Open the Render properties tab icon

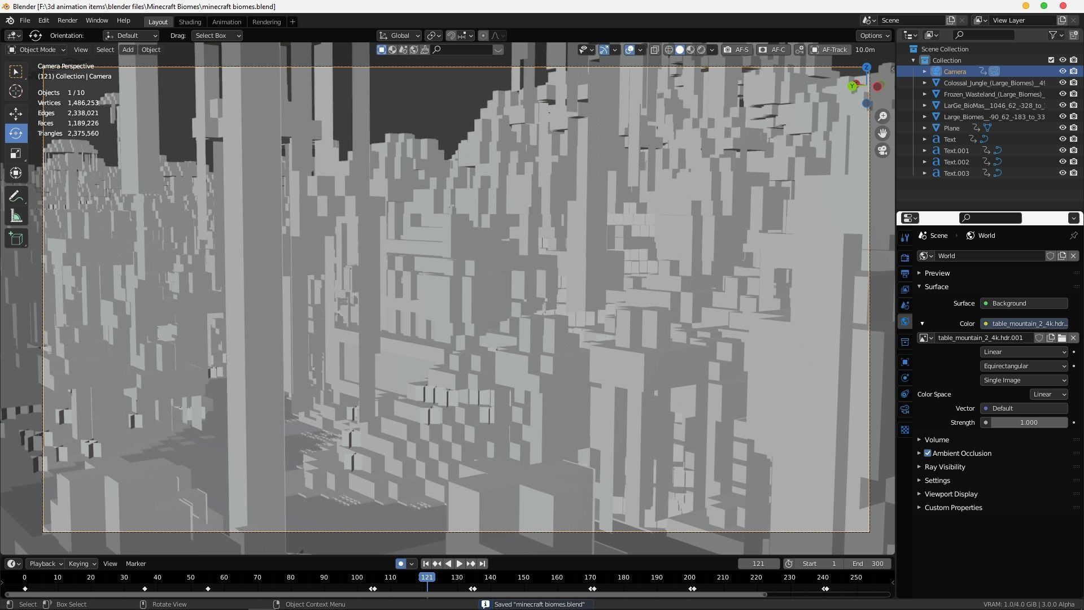click(905, 258)
